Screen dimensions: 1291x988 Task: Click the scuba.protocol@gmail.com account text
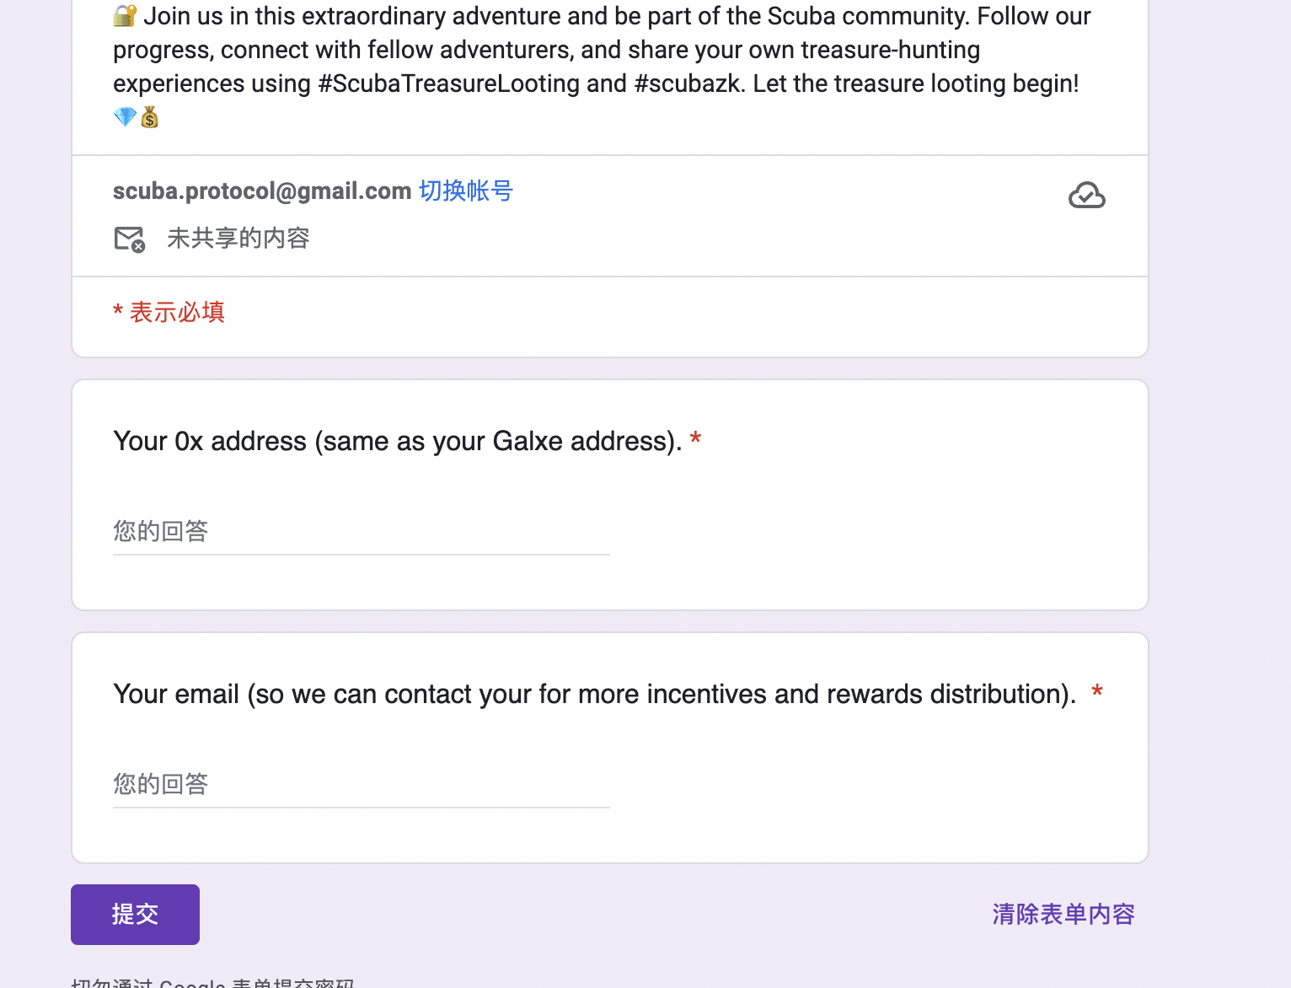262,191
